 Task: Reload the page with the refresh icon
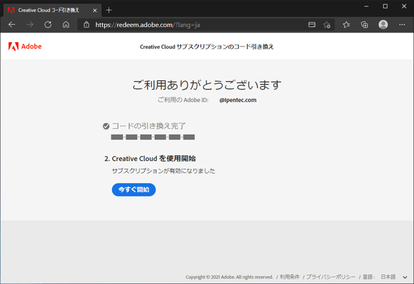point(48,25)
